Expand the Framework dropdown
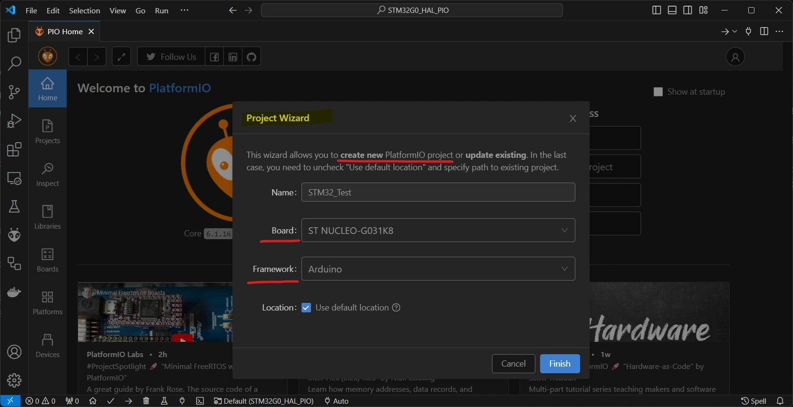The image size is (793, 407). (438, 269)
